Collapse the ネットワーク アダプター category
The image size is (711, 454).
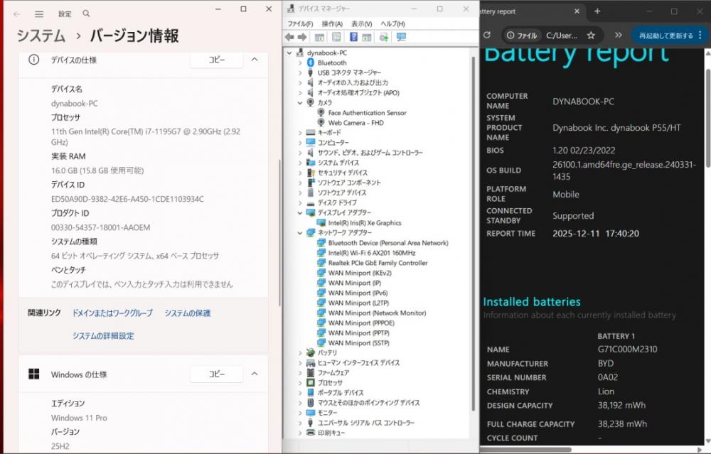coord(300,232)
